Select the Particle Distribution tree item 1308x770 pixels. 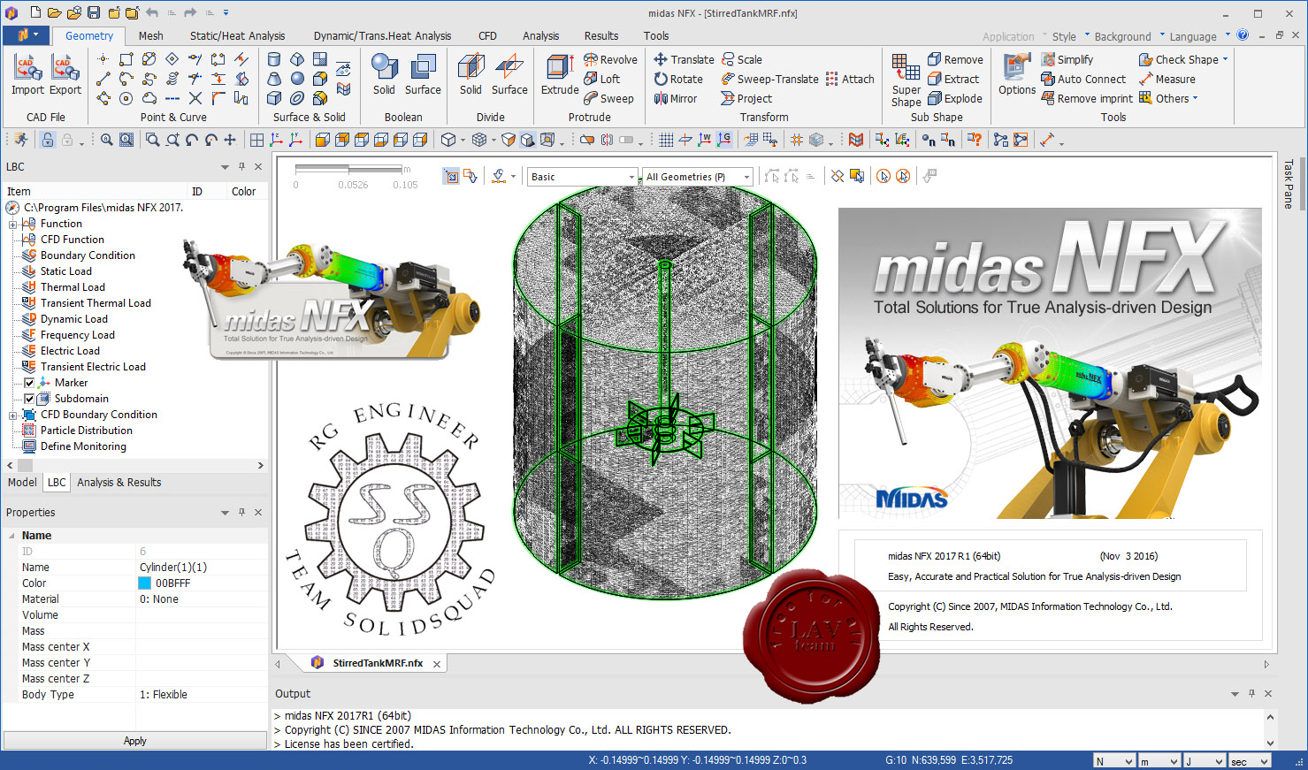click(x=87, y=431)
